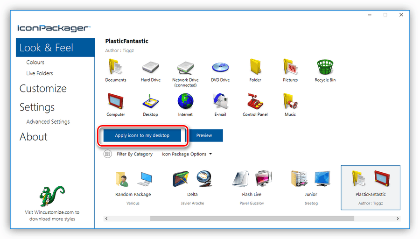Click the IconPackager logo
Image resolution: width=420 pixels, height=239 pixels.
54,28
